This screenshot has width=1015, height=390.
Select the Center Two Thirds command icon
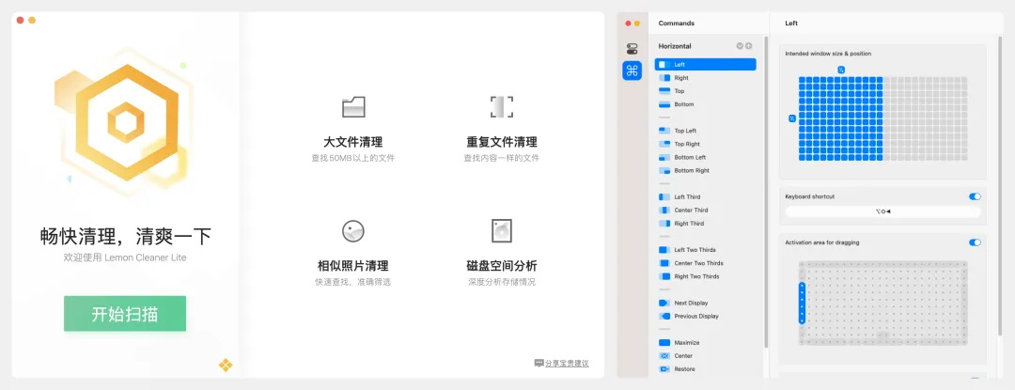pos(664,263)
